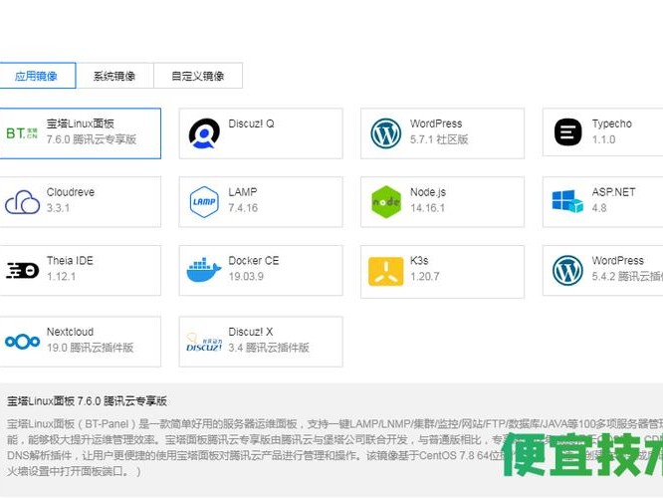The height and width of the screenshot is (498, 663).
Task: Click the 7.6.0 腾讯云专享版 subtitle
Action: point(92,139)
